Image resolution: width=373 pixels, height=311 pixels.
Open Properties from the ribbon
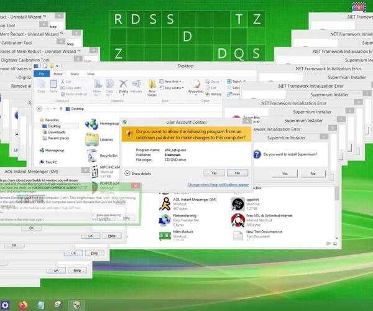coord(196,86)
